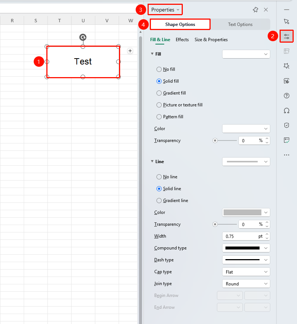Screen dimensions: 297x324
Task: Open the line Color swatch picker
Action: coord(246,212)
